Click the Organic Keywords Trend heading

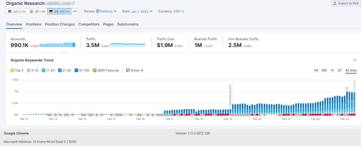32,60
